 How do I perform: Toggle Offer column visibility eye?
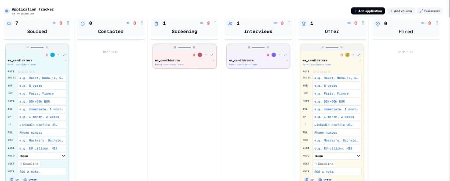tap(349, 23)
